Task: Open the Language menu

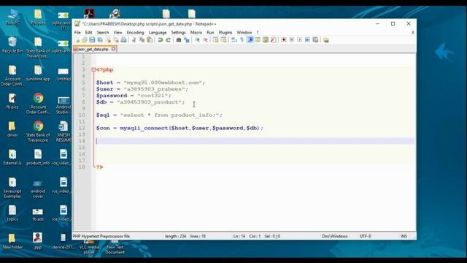Action: tap(158, 32)
